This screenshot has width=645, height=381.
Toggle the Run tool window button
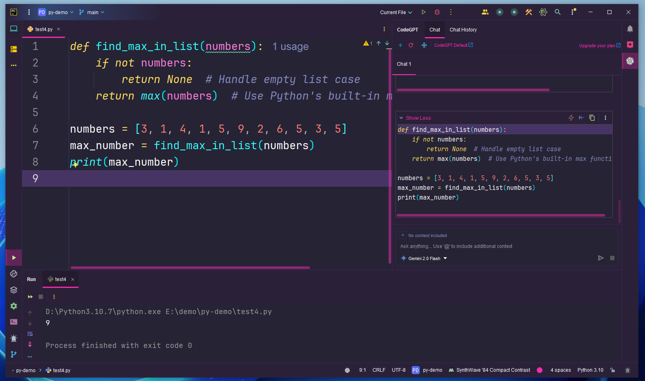click(x=14, y=258)
